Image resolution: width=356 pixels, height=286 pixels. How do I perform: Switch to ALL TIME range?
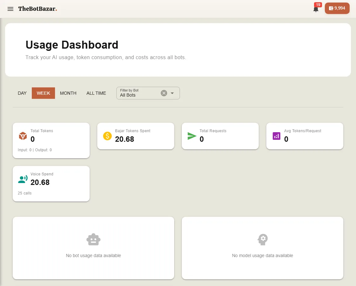click(x=96, y=93)
